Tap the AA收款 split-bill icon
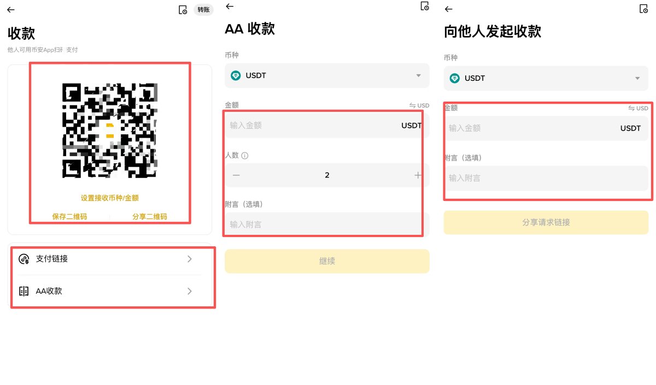The height and width of the screenshot is (385, 656). point(24,291)
